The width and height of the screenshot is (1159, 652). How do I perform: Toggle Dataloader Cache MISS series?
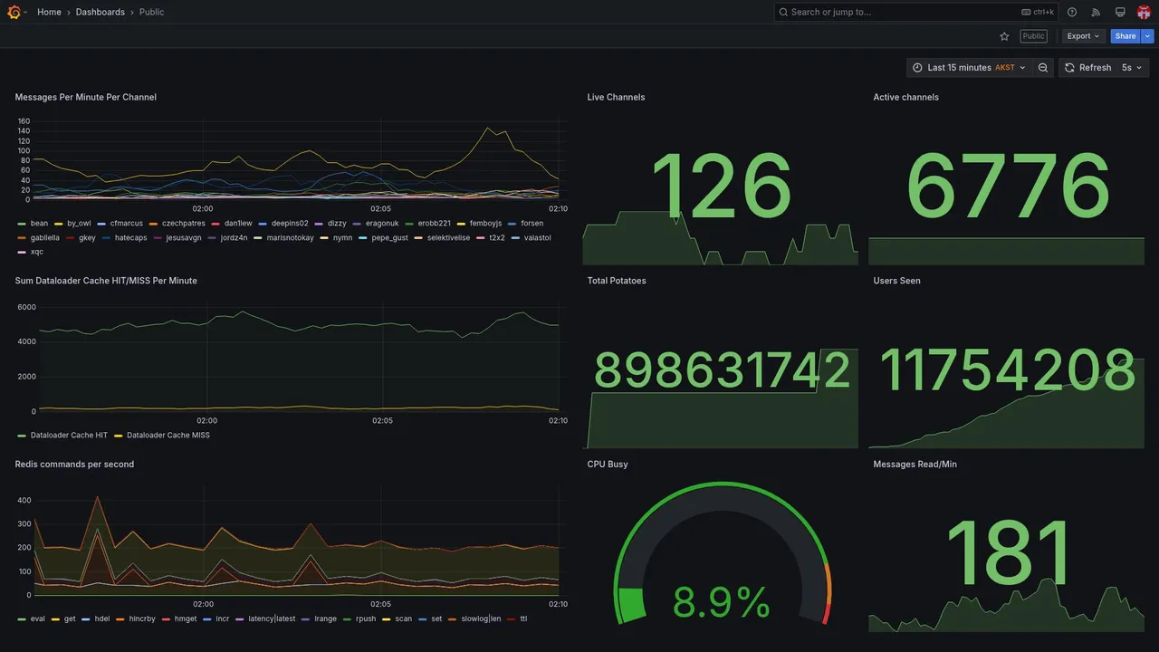pyautogui.click(x=168, y=436)
